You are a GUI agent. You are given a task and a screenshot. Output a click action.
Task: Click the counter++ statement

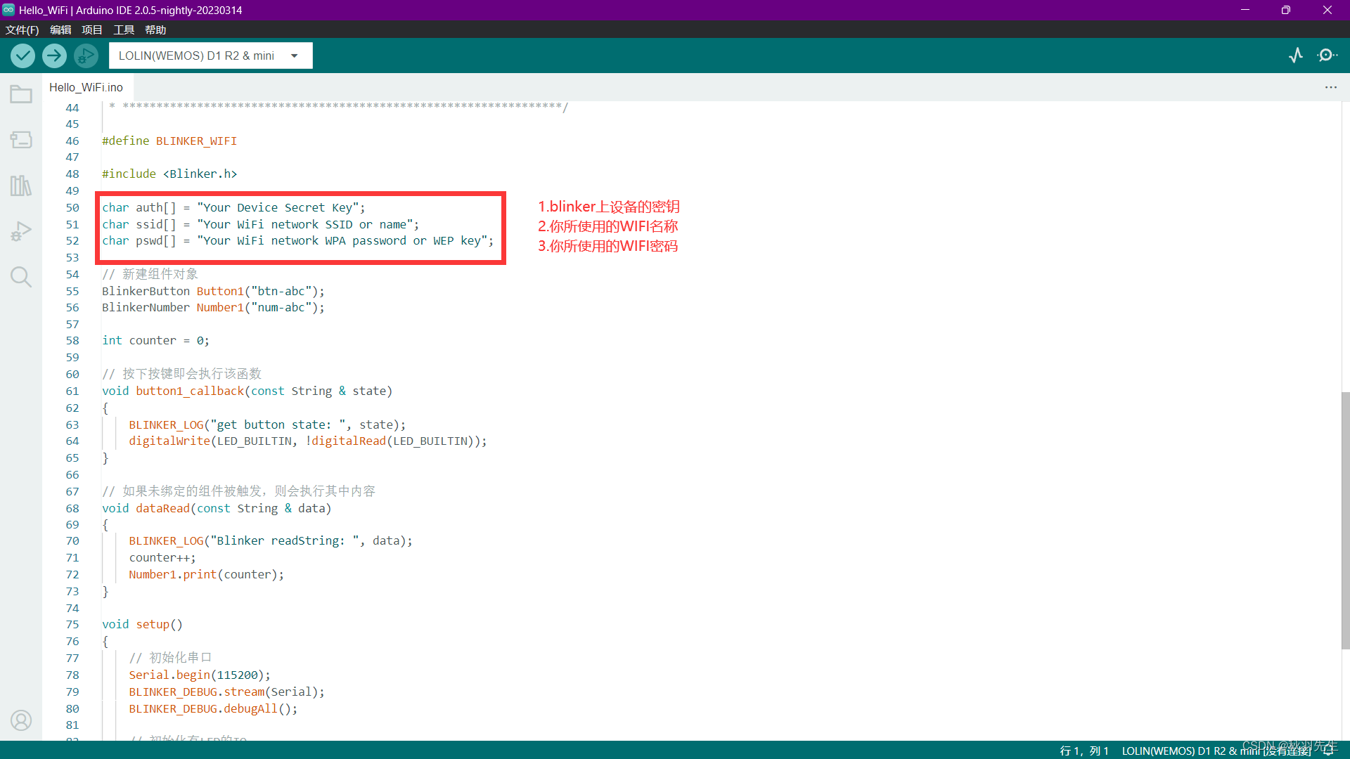pos(162,557)
